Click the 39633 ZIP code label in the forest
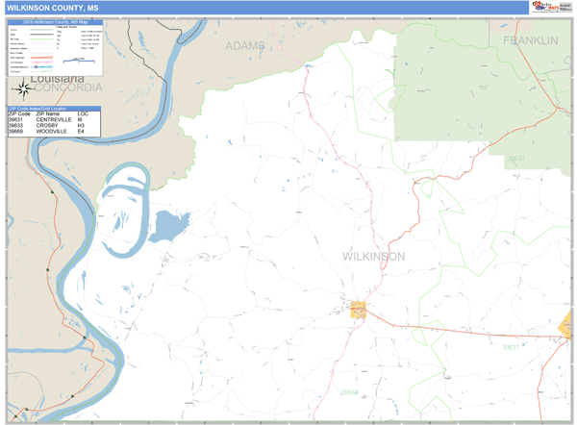The height and width of the screenshot is (425, 577). pos(515,158)
